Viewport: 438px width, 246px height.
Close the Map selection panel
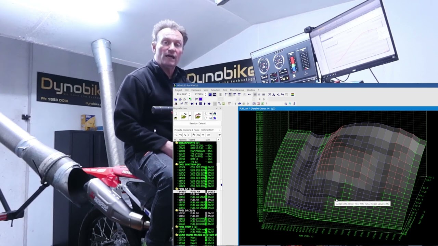point(220,108)
